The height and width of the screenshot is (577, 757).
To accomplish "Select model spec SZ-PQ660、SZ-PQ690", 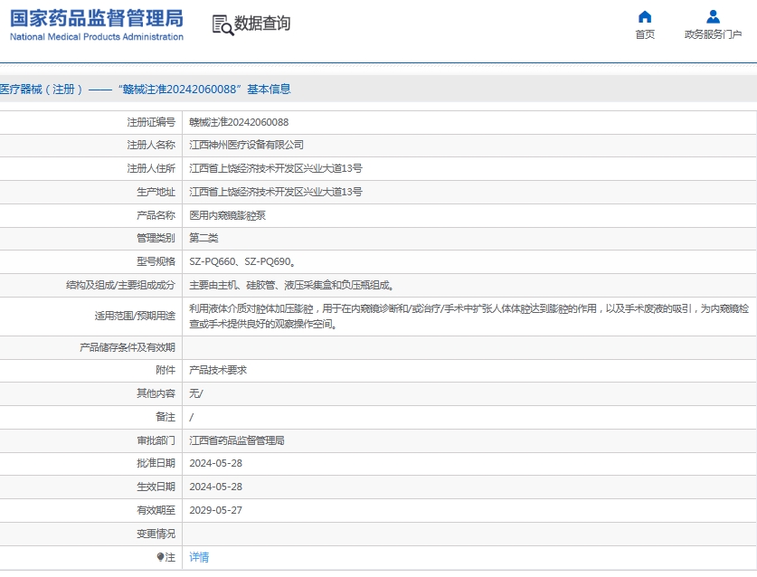I will 241,261.
